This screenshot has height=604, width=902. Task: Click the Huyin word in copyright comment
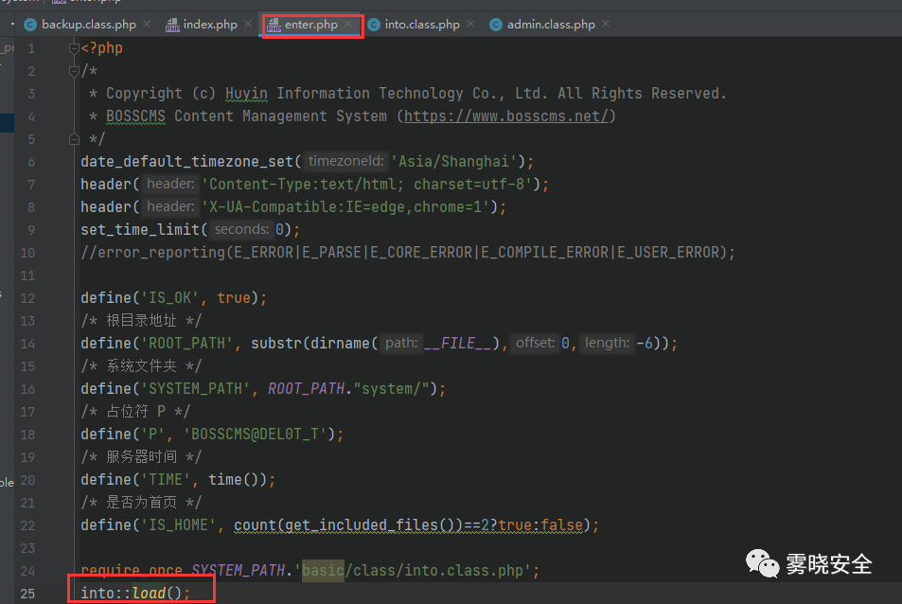(x=246, y=93)
